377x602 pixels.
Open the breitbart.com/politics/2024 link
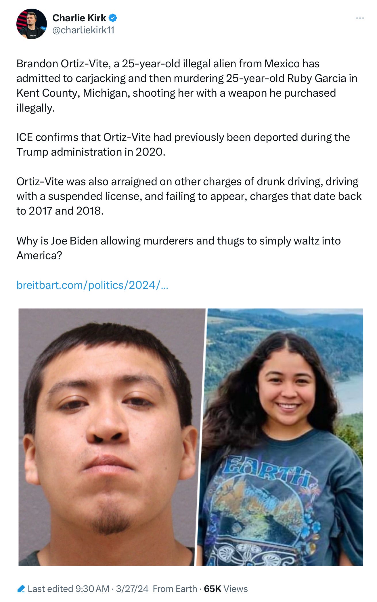pyautogui.click(x=92, y=285)
